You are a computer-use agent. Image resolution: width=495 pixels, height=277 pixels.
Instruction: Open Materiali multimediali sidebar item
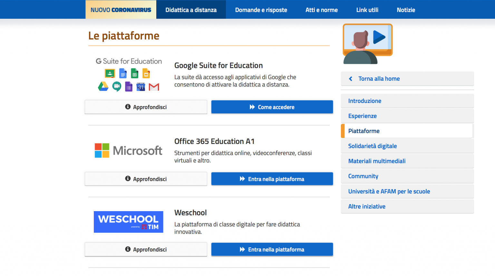(407, 161)
